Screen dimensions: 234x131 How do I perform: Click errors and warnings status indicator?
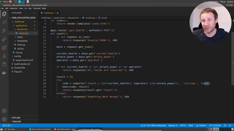7,126
